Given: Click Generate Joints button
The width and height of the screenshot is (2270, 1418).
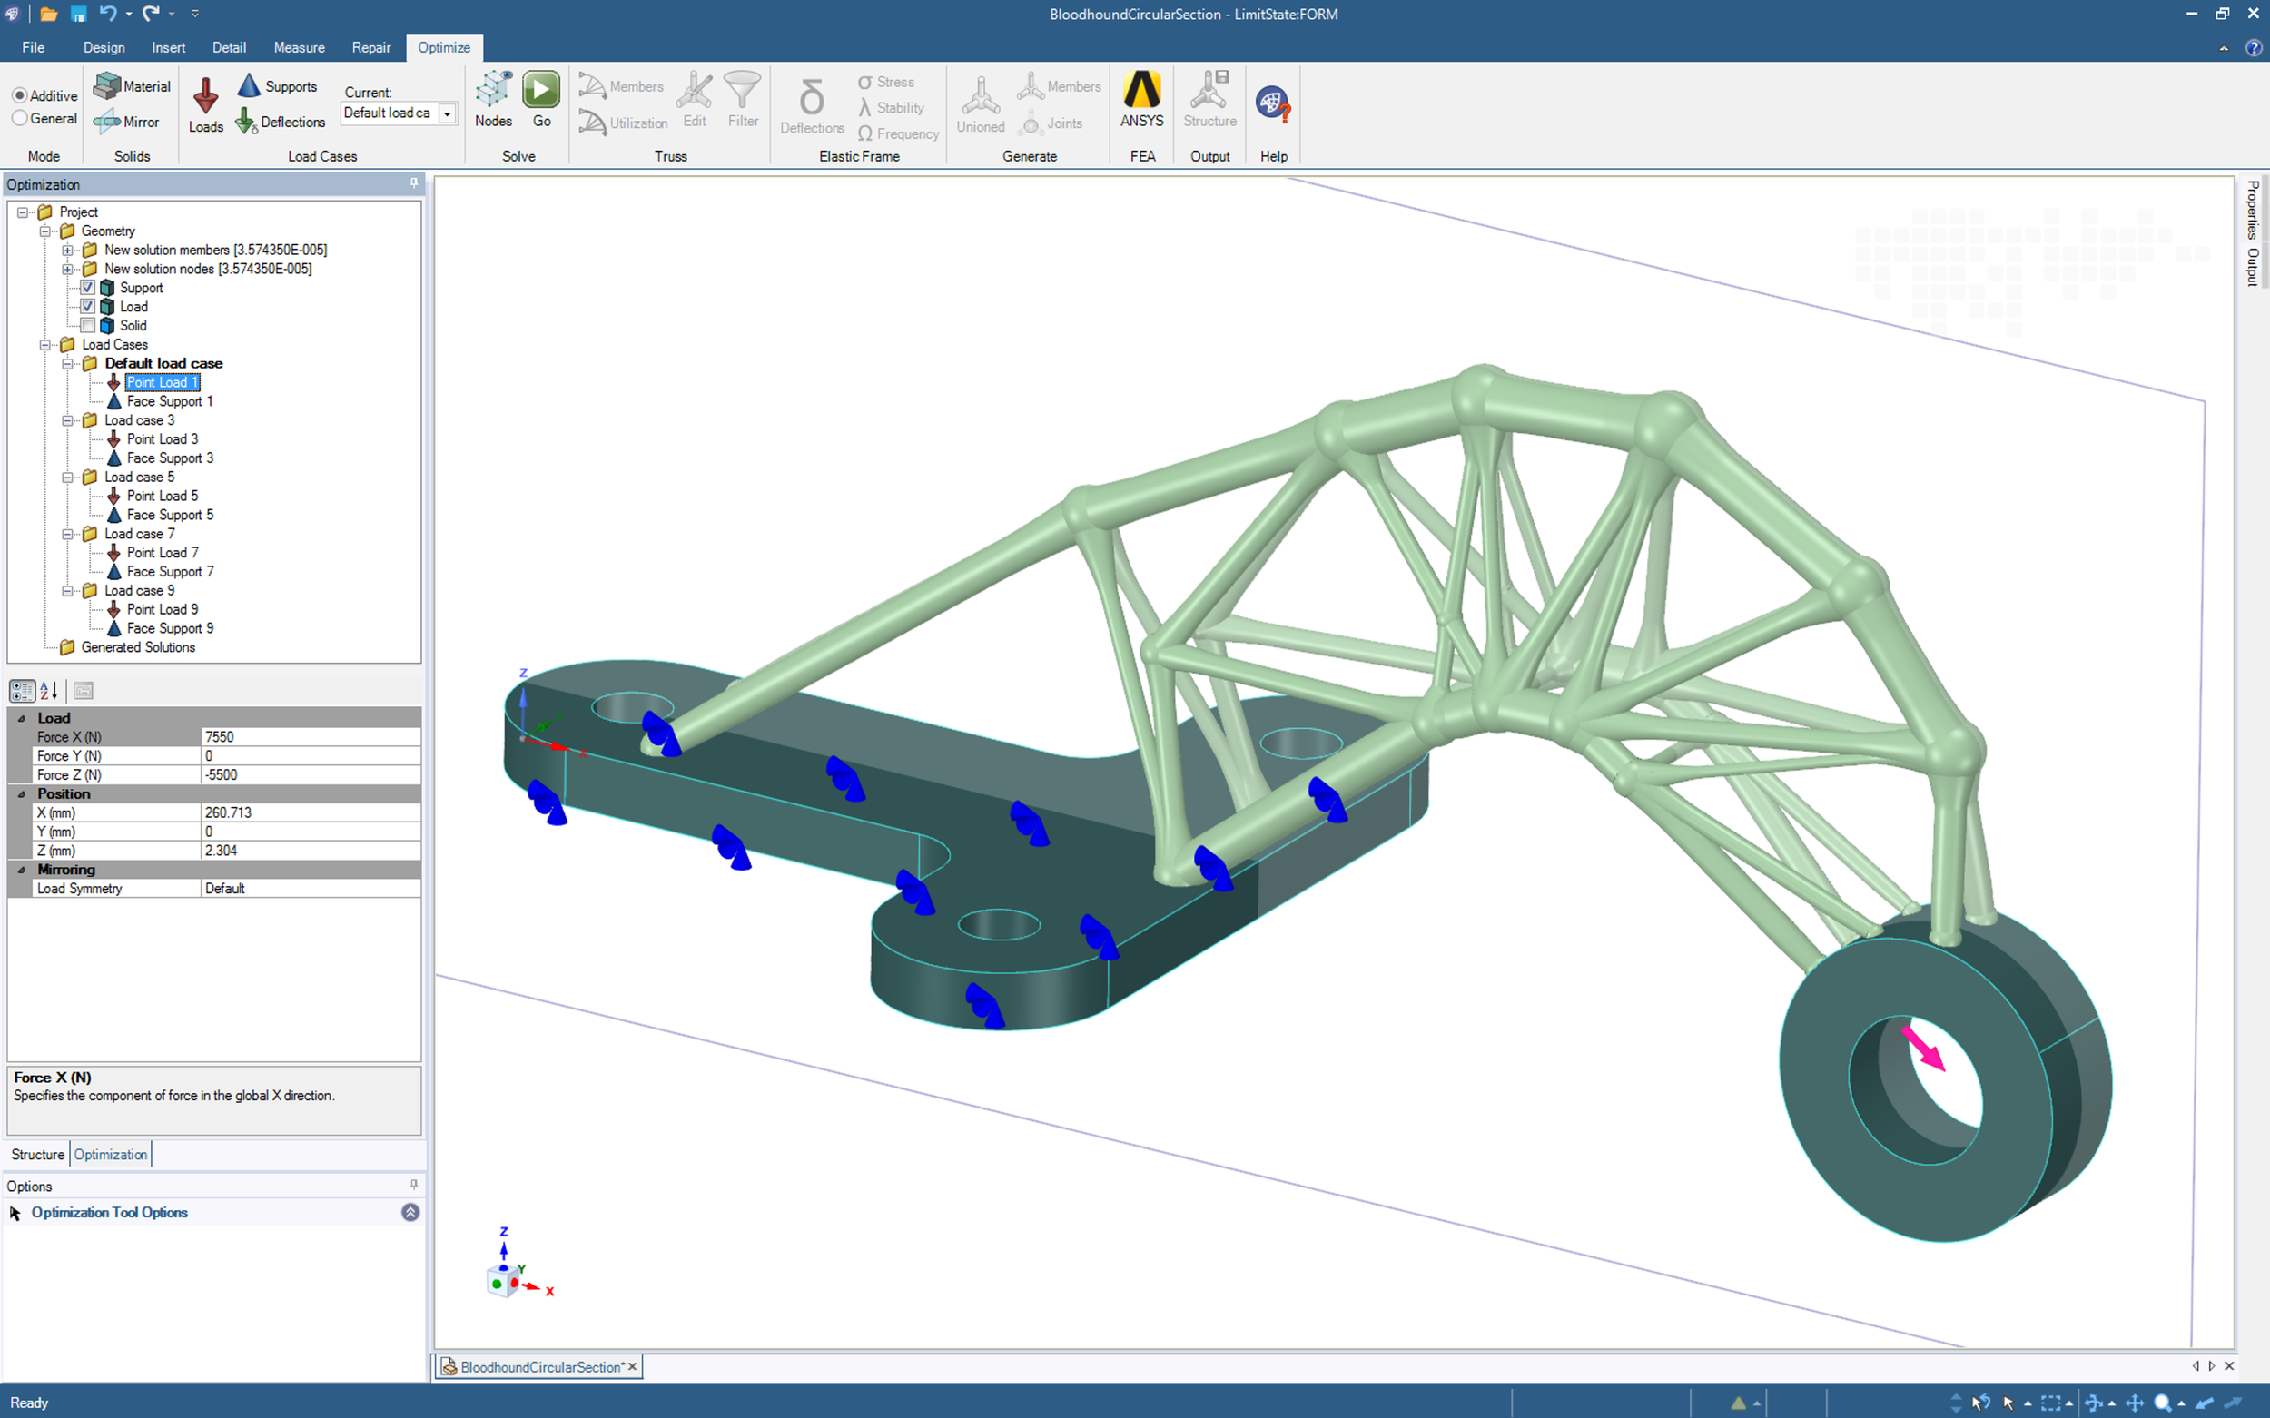Looking at the screenshot, I should pyautogui.click(x=1051, y=123).
